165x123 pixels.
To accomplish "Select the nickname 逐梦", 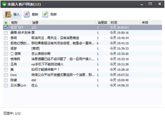I will pyautogui.click(x=14, y=49).
